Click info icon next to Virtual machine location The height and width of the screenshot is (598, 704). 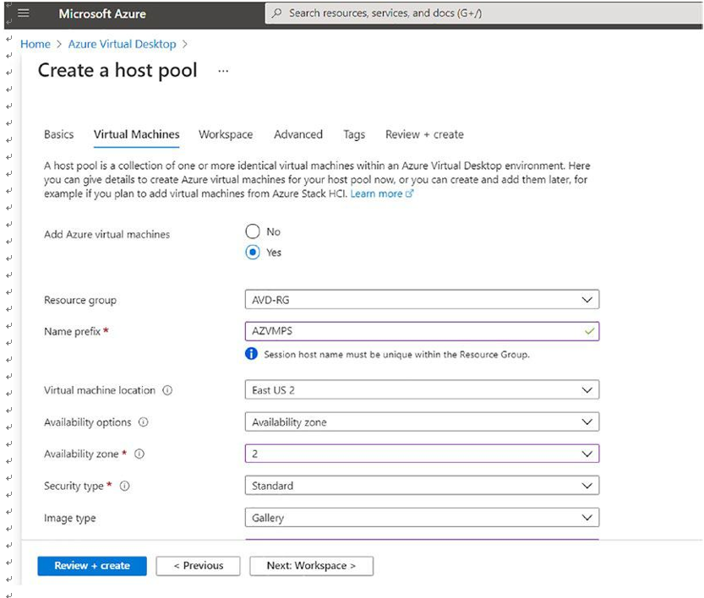[x=167, y=390]
